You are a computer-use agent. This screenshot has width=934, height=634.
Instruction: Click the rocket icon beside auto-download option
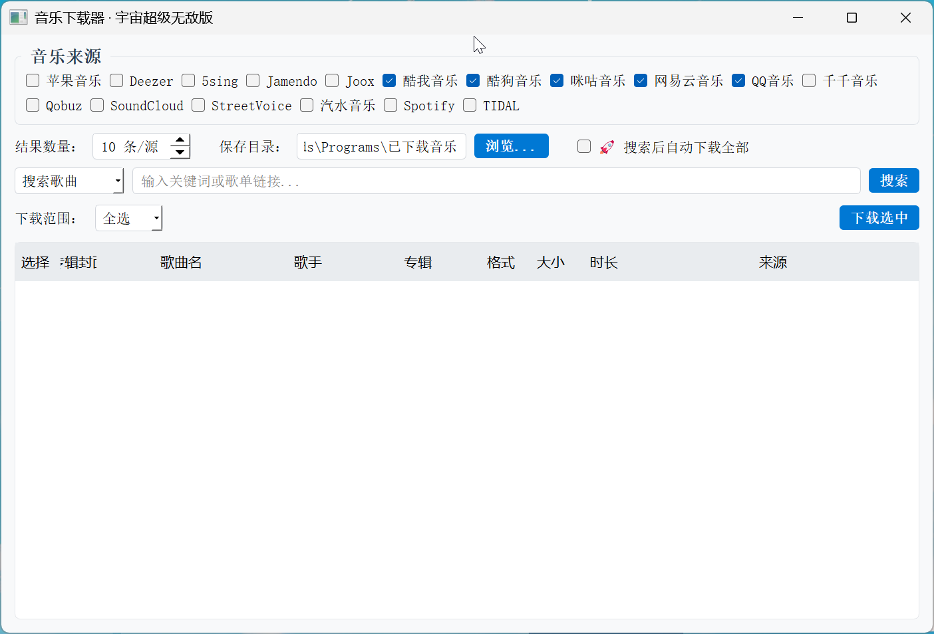607,147
